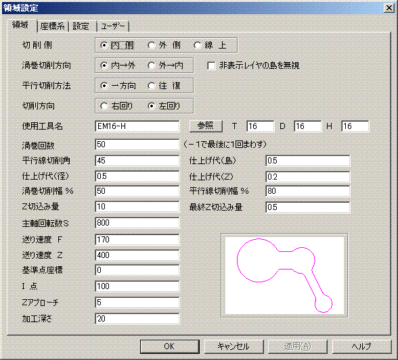Click the 使用工具名 field containing EM16-H
The height and width of the screenshot is (360, 398).
(x=137, y=126)
